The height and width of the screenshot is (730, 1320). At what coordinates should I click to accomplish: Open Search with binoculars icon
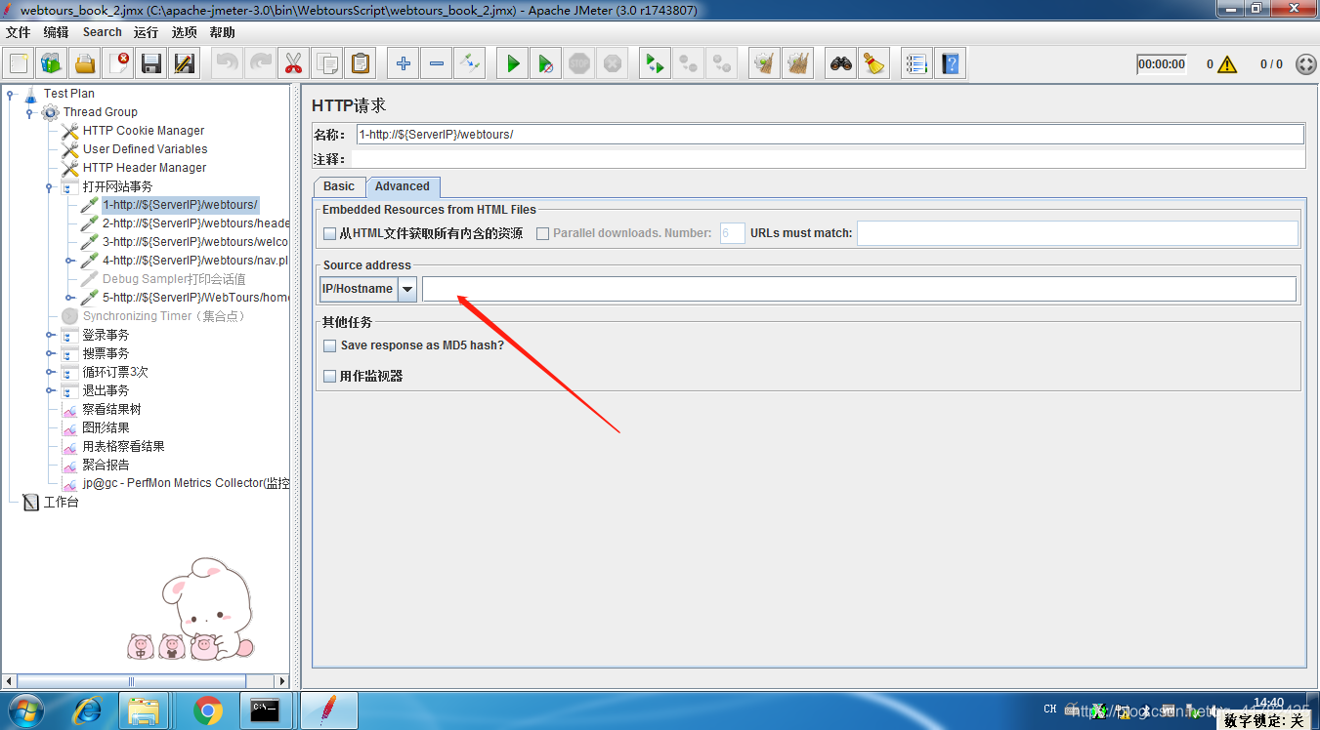pos(840,64)
